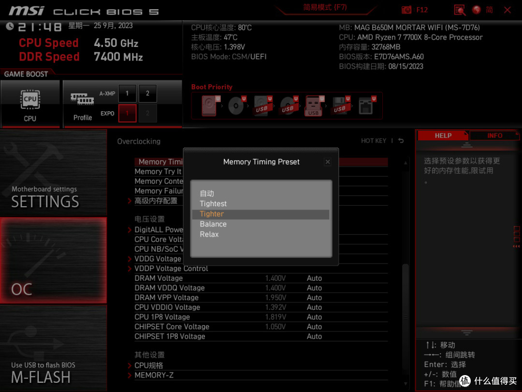This screenshot has height=392, width=522.
Task: Expand the CPU规格 submenu
Action: click(149, 366)
